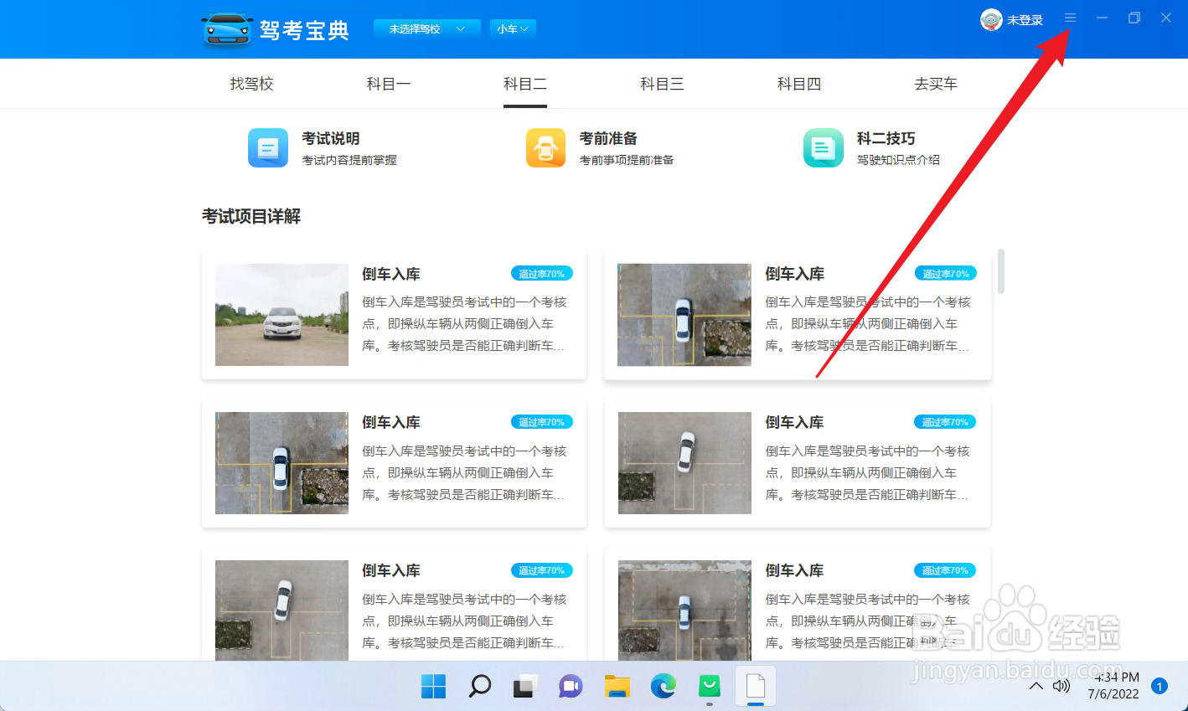The image size is (1188, 711).
Task: Open the hamburger menu in title bar
Action: point(1070,18)
